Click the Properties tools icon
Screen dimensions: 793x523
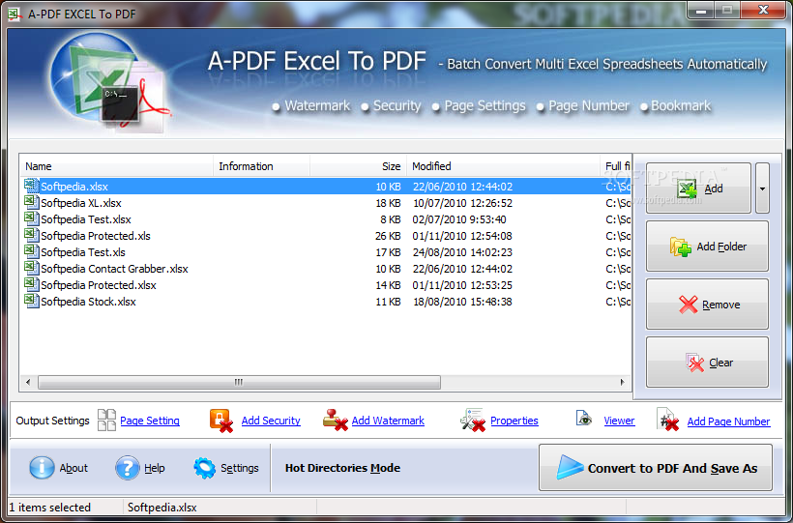[x=472, y=421]
